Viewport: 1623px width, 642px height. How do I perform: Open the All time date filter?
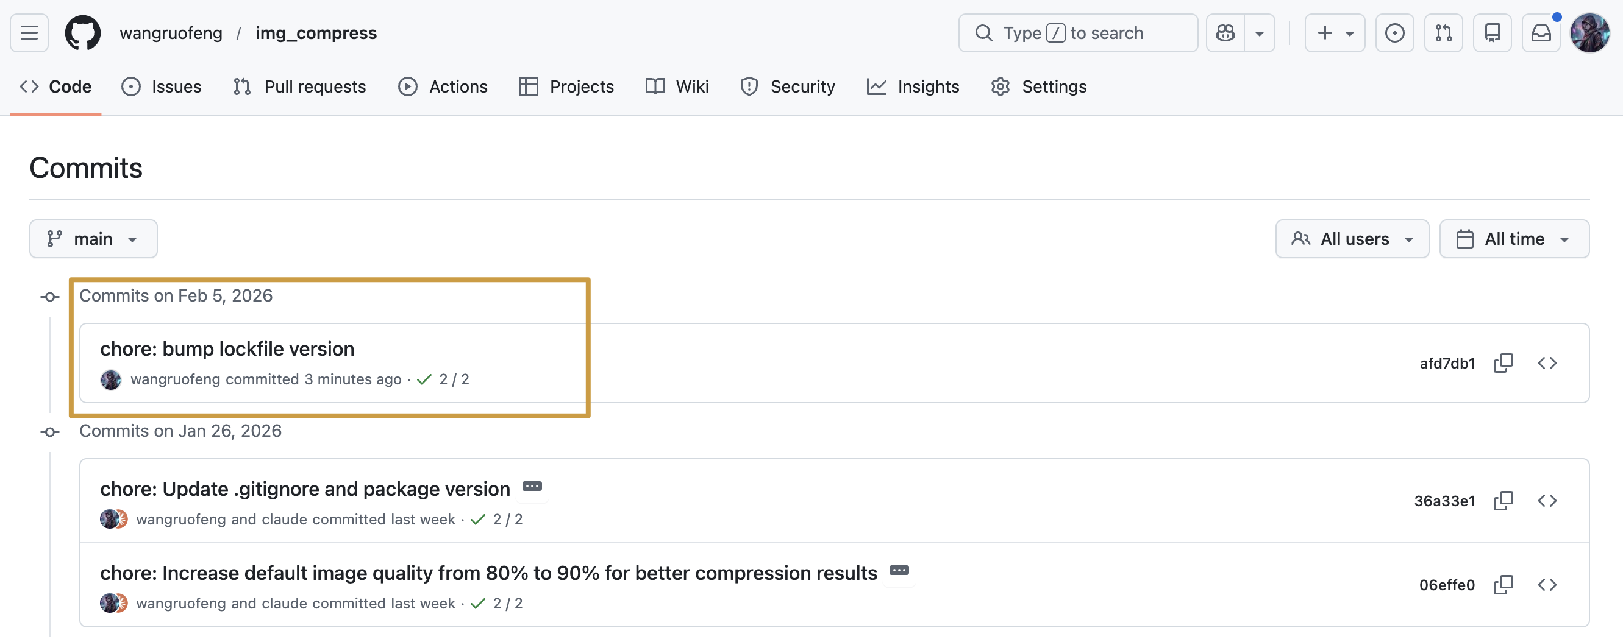1513,239
